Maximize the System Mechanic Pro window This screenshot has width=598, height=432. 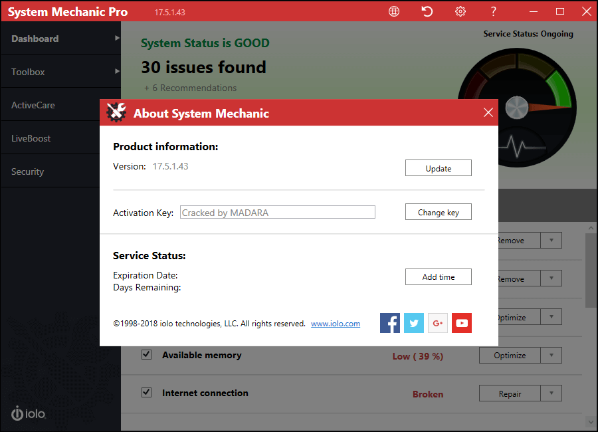click(560, 11)
